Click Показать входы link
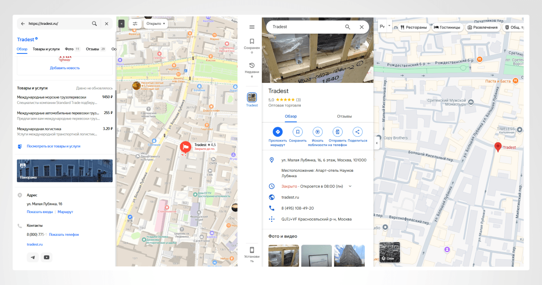Screen dimensions: 542x285 point(40,212)
